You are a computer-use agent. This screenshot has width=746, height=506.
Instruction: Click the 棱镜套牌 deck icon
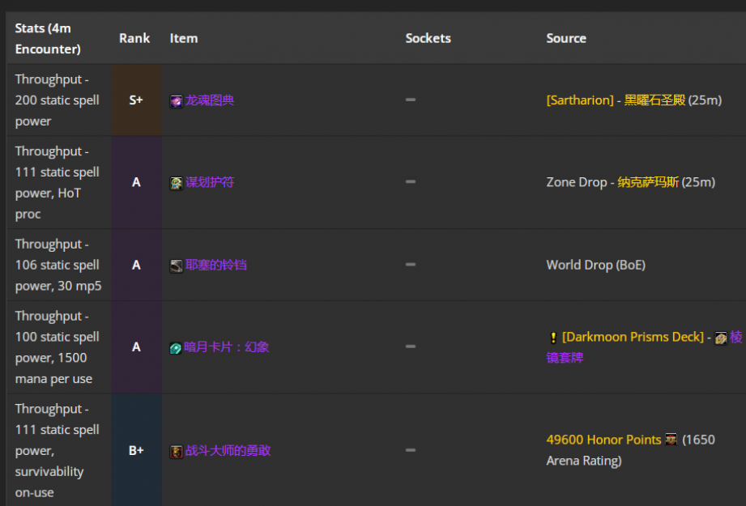coord(720,338)
